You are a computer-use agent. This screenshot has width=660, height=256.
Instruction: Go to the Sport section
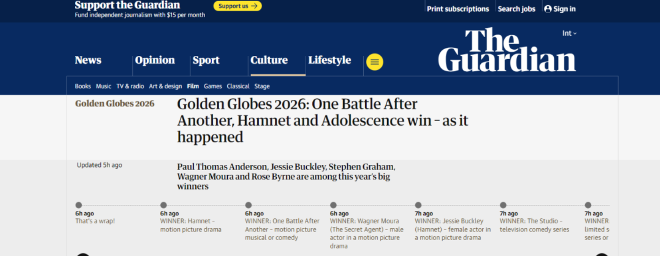206,60
